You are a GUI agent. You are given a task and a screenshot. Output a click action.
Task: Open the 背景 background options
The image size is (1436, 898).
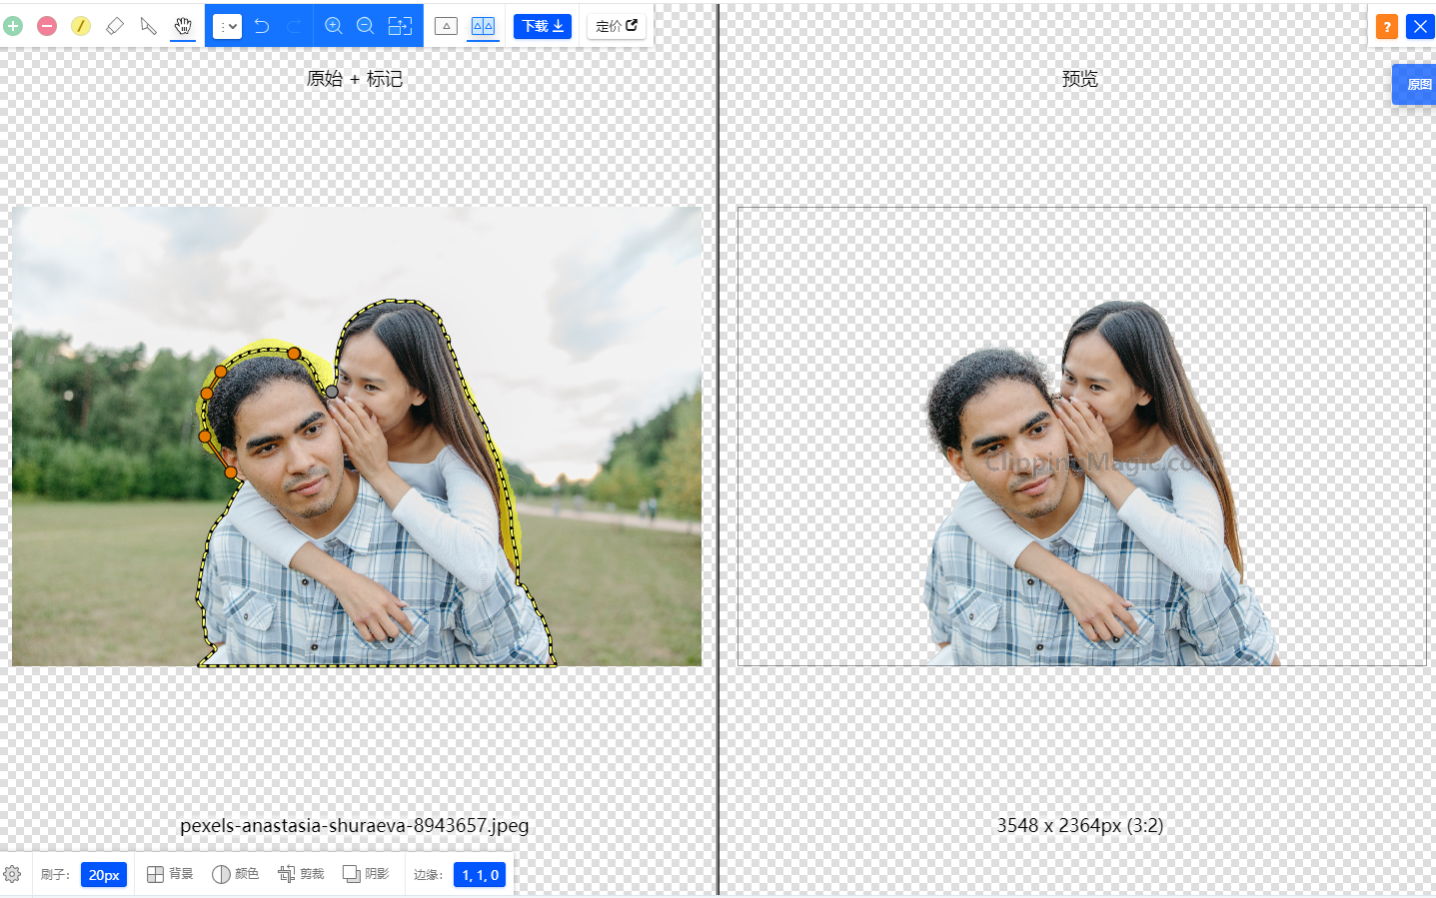pos(170,874)
